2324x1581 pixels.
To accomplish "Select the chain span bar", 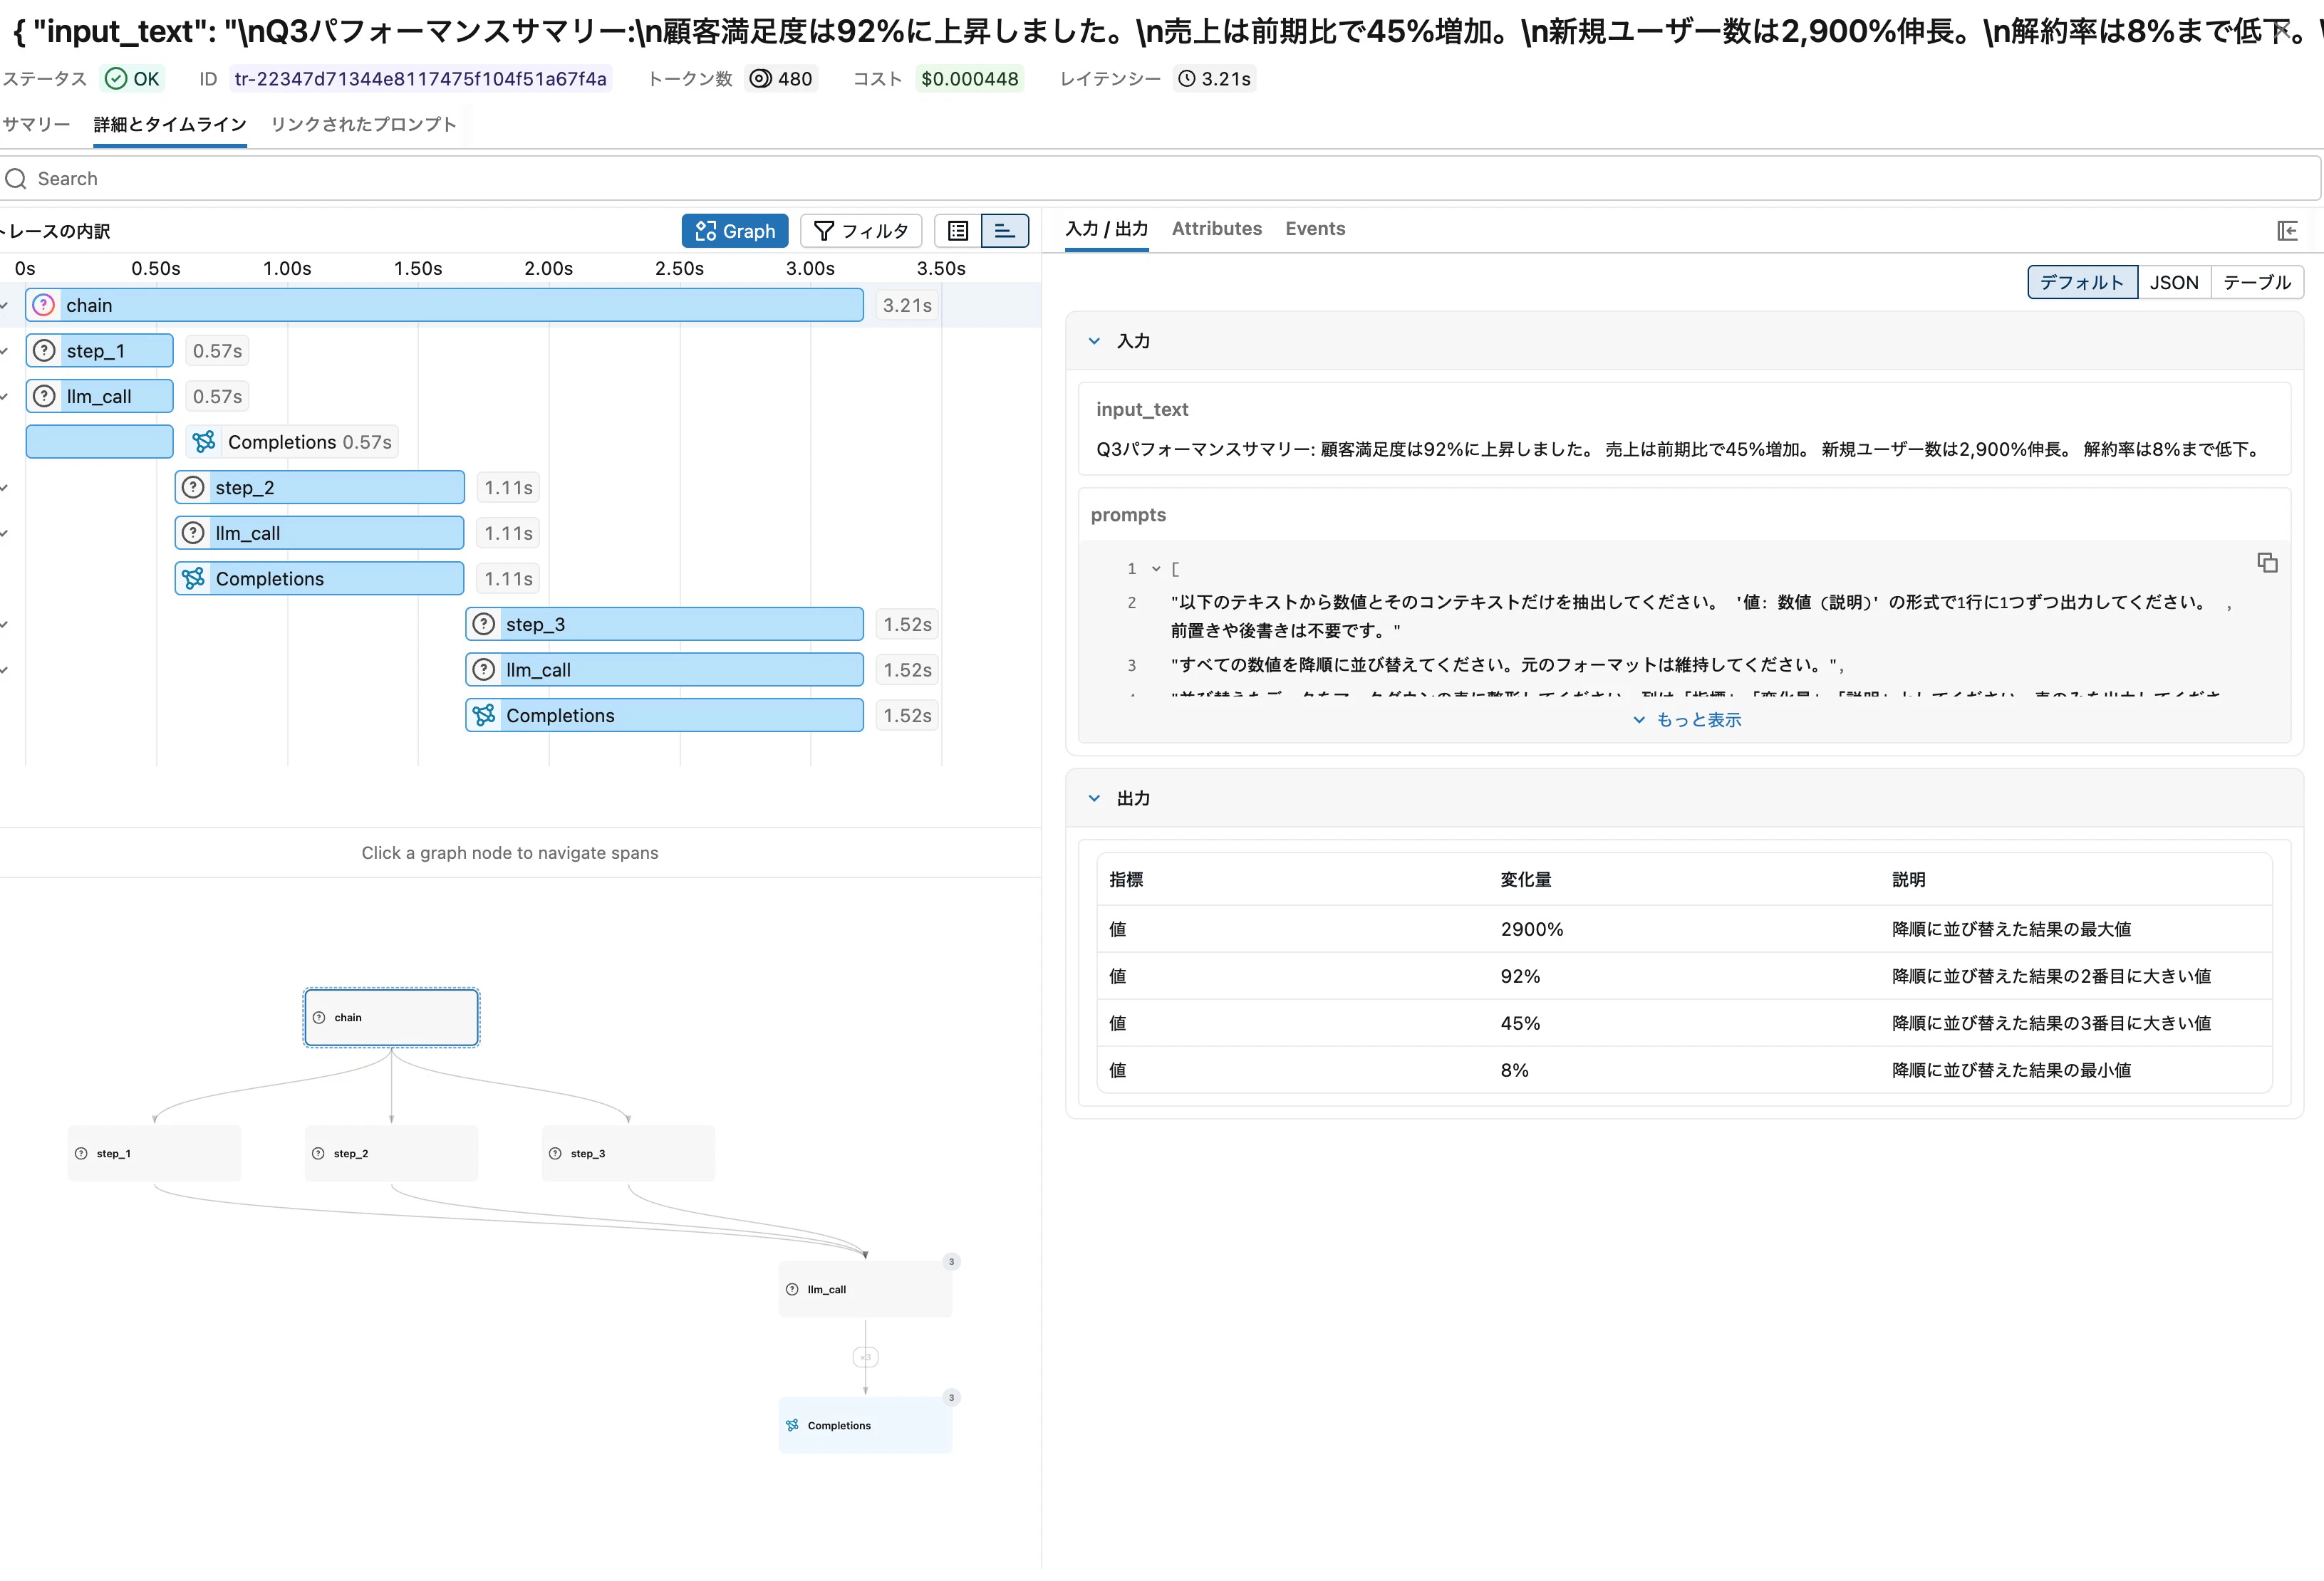I will (x=444, y=305).
